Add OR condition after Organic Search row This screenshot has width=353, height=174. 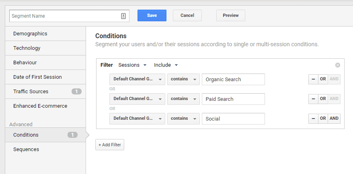323,79
